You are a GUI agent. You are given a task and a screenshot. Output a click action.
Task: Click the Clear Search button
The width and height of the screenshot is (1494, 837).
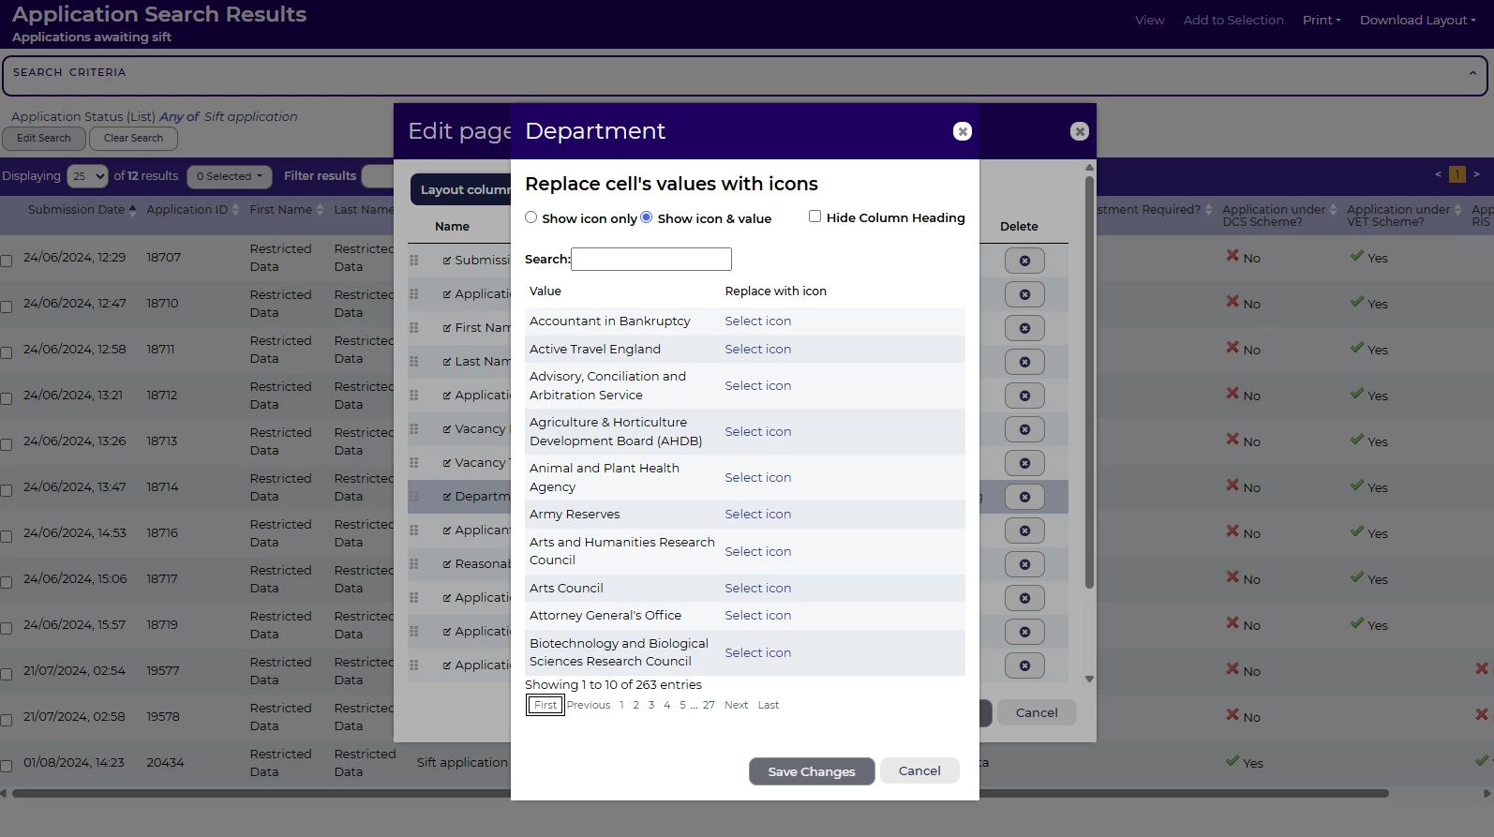[x=133, y=138]
